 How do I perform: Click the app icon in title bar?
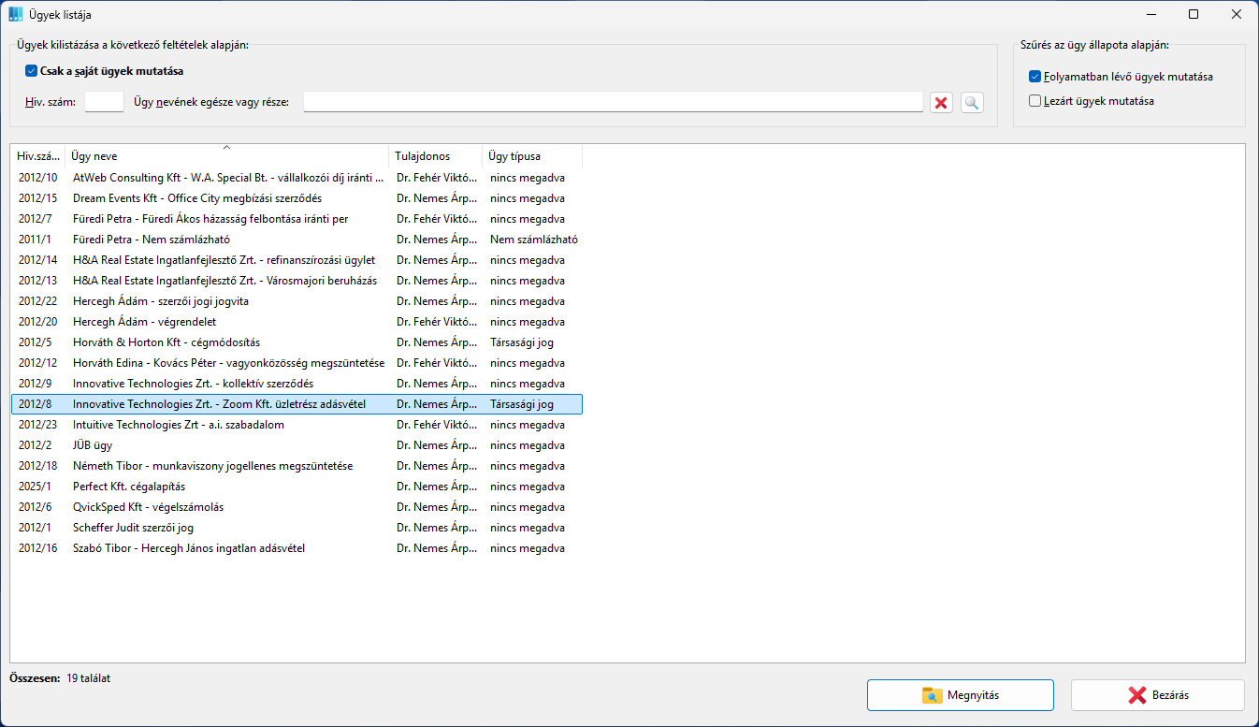pyautogui.click(x=16, y=15)
